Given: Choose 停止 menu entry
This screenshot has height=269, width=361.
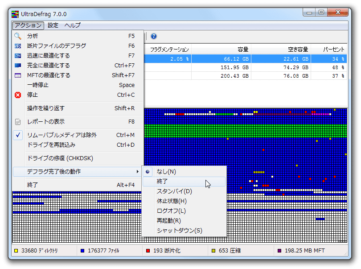Looking at the screenshot, I should [78, 95].
